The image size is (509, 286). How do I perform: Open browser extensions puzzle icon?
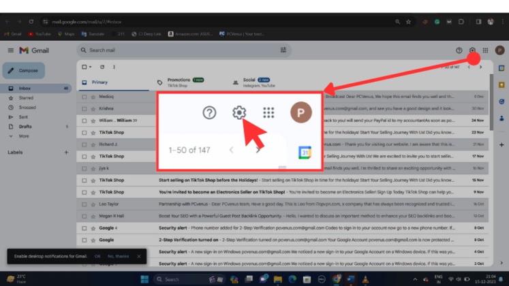pyautogui.click(x=461, y=22)
